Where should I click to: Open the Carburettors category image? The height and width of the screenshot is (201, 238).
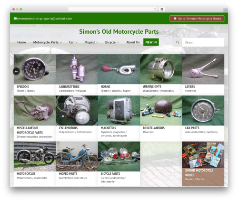click(77, 69)
